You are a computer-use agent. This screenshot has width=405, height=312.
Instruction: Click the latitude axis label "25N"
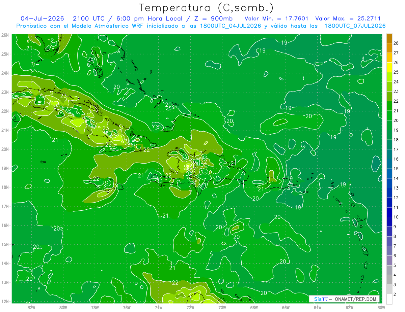pyautogui.click(x=5, y=54)
